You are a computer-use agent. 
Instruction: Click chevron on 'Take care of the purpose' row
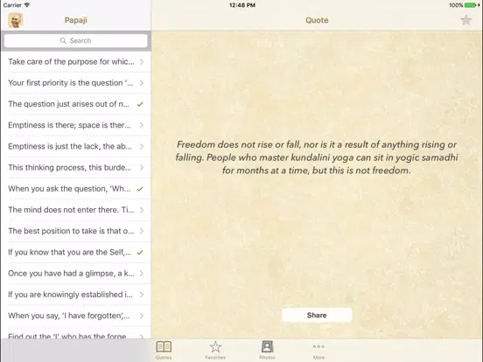point(142,61)
